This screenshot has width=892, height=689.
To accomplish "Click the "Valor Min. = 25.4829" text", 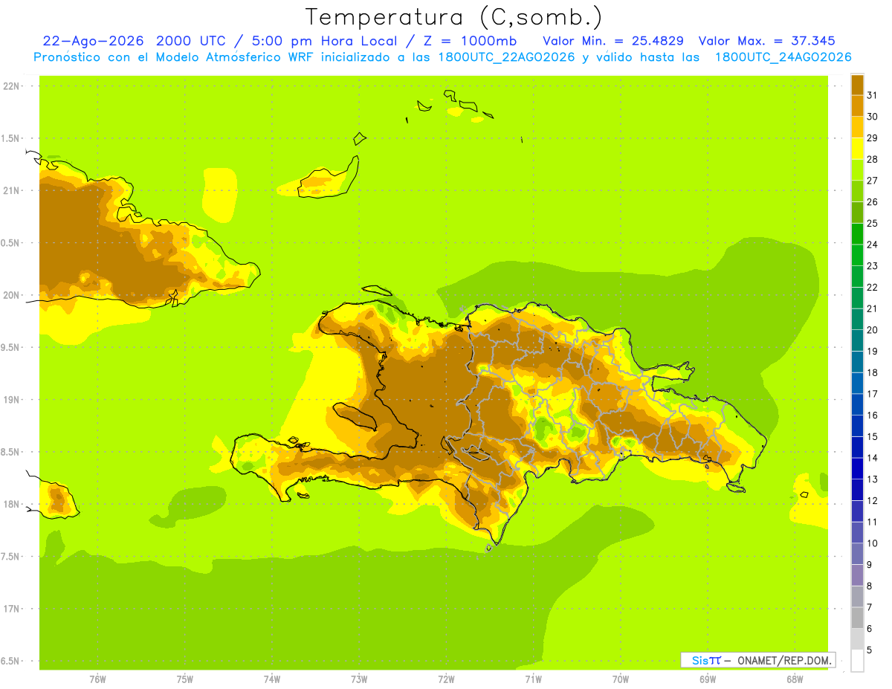I will pyautogui.click(x=613, y=40).
